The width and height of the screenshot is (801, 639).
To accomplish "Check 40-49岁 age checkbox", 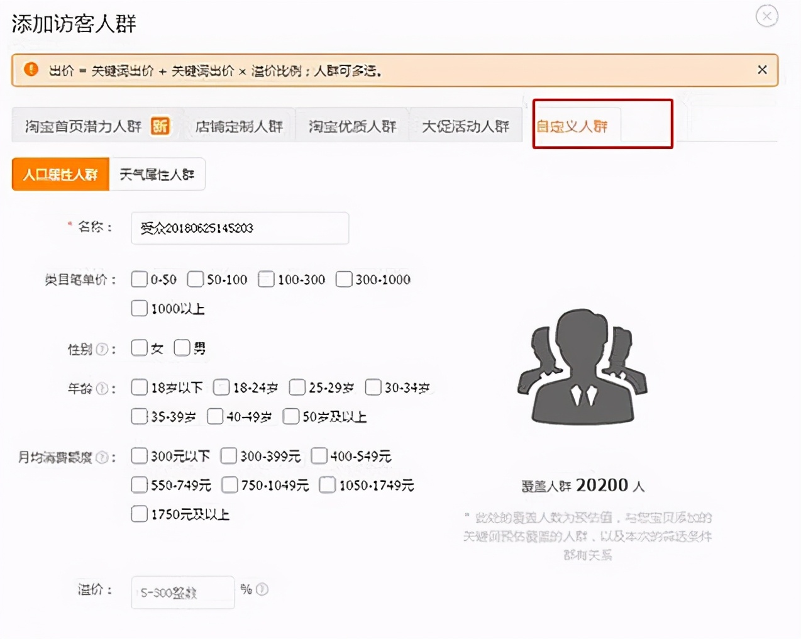I will click(215, 416).
